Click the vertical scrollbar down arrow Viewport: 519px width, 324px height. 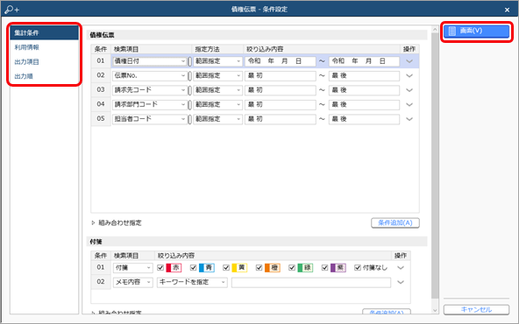pyautogui.click(x=435, y=310)
